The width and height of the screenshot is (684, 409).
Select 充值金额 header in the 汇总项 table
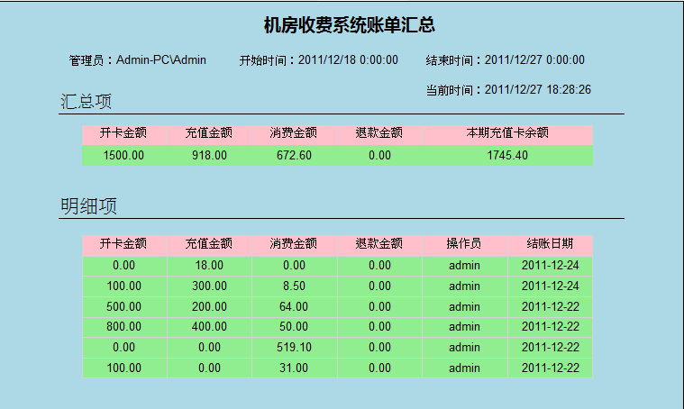(x=209, y=135)
